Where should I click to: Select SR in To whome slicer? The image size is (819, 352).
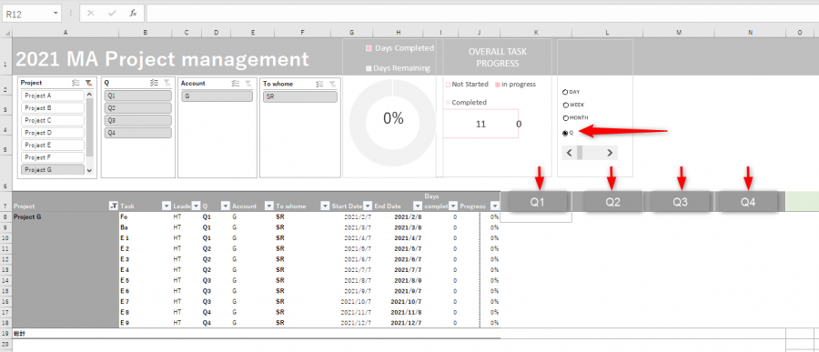[x=300, y=96]
